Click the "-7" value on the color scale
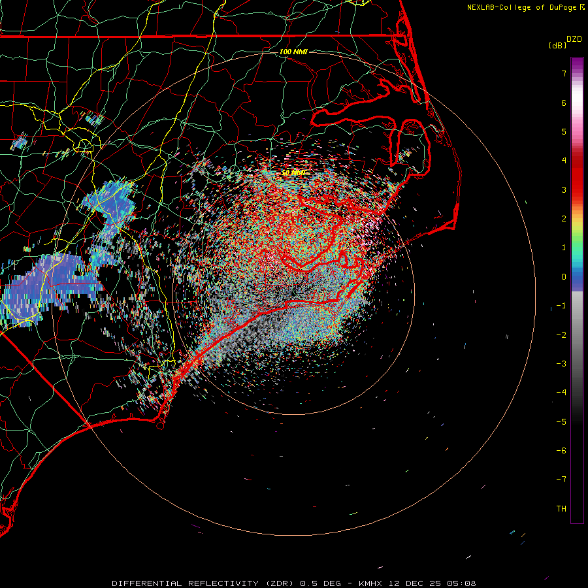The width and height of the screenshot is (588, 588). coord(561,480)
